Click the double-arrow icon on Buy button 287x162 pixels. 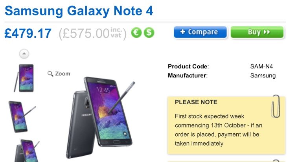267,32
